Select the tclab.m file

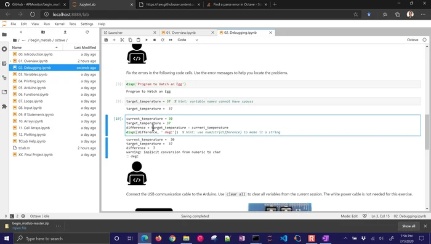(54, 148)
